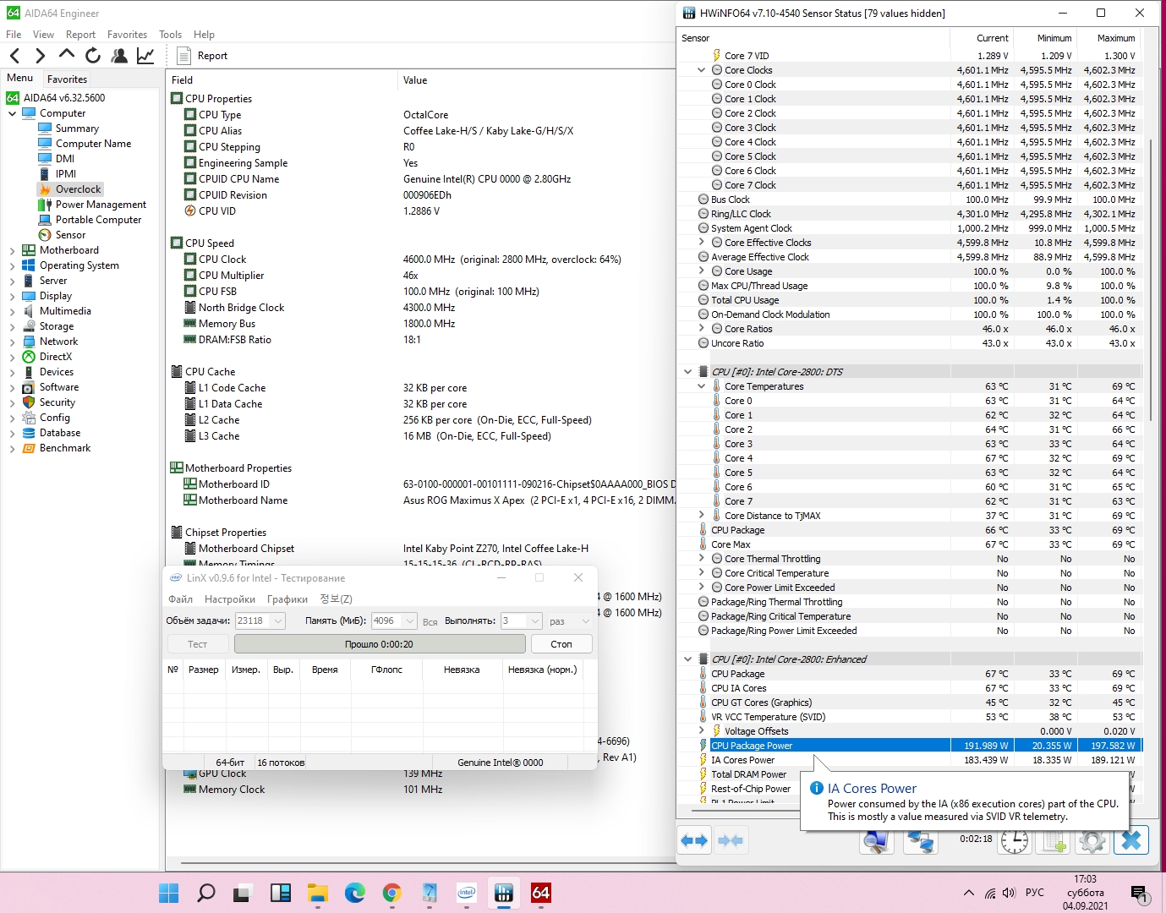1166x913 pixels.
Task: Expand the Motherboard tree node
Action: tap(13, 250)
